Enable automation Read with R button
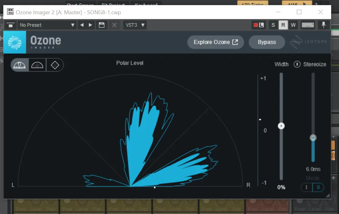Image resolution: width=339 pixels, height=214 pixels. pos(283,25)
